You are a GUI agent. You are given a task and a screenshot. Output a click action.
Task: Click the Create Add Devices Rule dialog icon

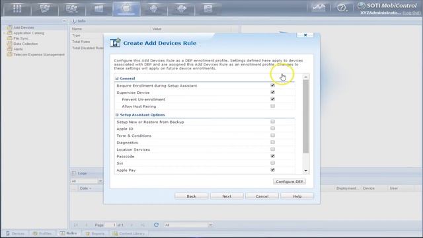[x=115, y=42]
